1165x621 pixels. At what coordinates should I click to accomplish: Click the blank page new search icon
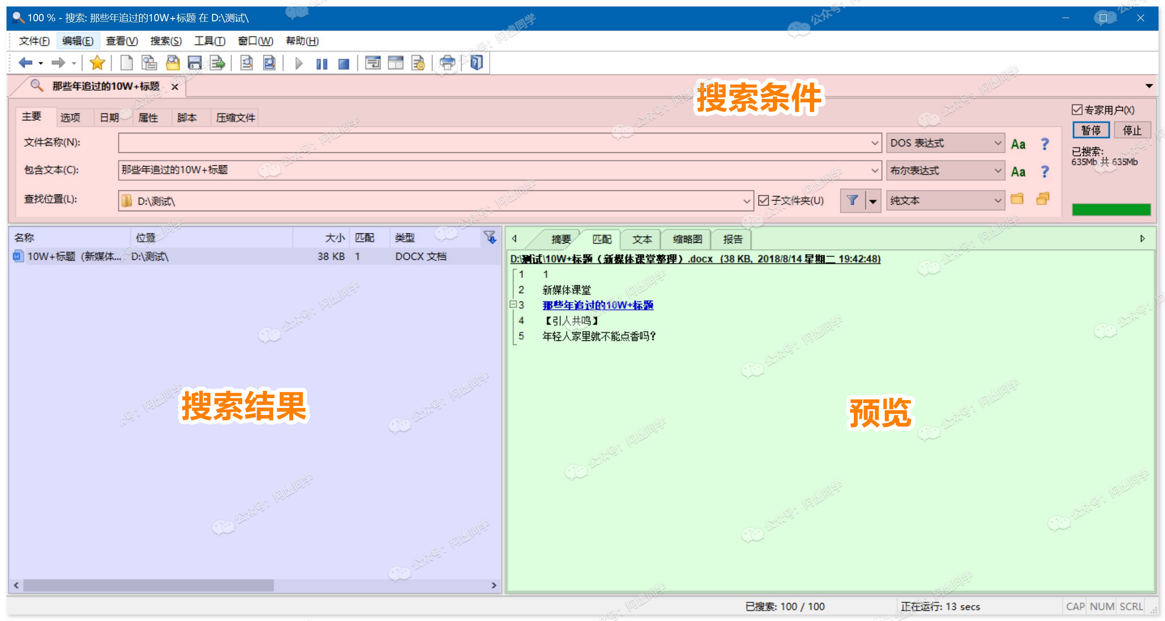pyautogui.click(x=126, y=63)
